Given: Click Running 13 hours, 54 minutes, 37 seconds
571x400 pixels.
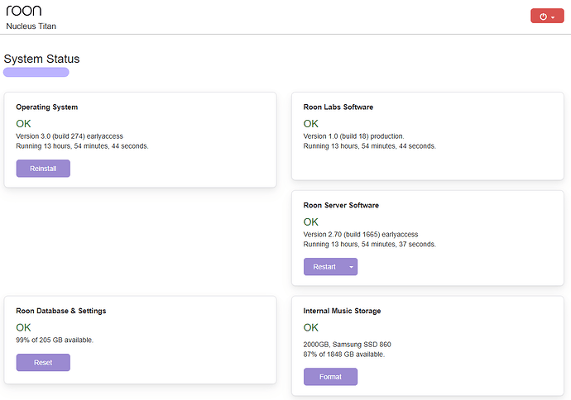Looking at the screenshot, I should point(370,244).
